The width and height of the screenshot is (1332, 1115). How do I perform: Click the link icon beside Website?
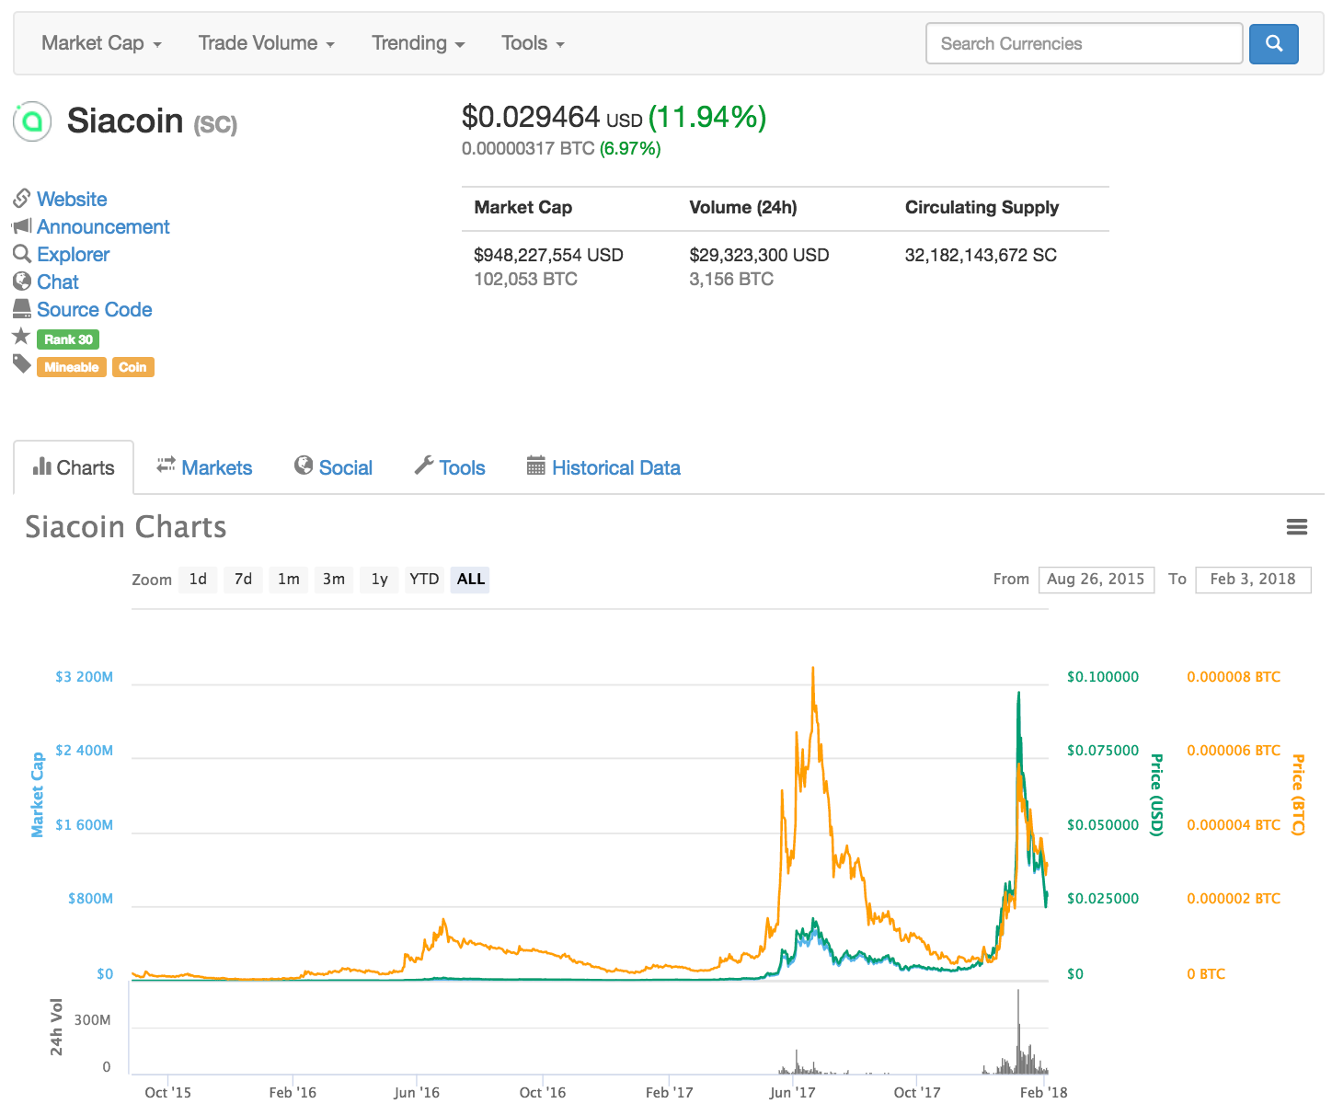22,199
